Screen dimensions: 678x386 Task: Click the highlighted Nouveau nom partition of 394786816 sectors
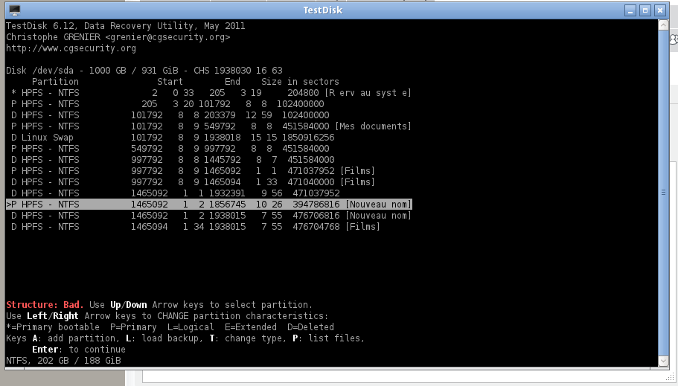point(209,205)
